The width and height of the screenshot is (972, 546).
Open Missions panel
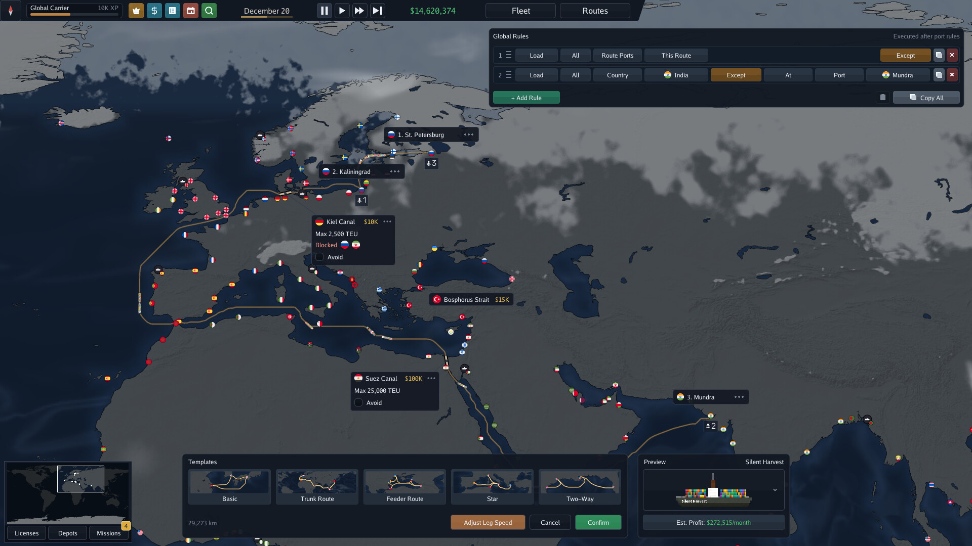click(108, 533)
